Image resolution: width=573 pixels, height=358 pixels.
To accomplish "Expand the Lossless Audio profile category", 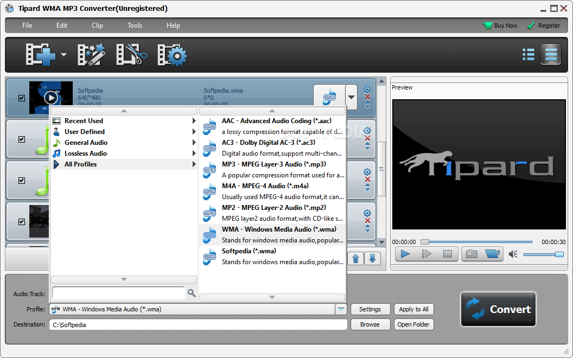I will tap(124, 154).
